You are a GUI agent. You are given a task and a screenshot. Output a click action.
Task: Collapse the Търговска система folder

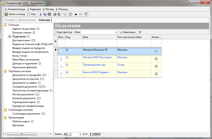[x=5, y=71]
